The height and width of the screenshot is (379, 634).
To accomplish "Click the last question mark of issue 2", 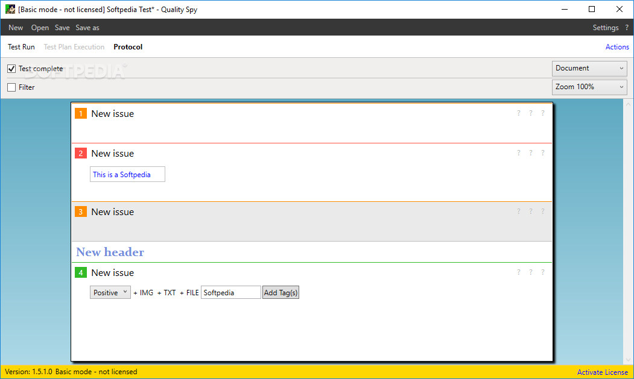I will [543, 152].
